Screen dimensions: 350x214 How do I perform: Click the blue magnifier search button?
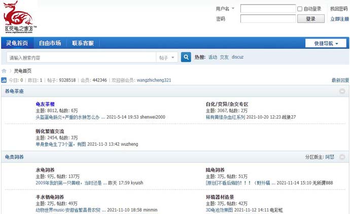(x=186, y=58)
